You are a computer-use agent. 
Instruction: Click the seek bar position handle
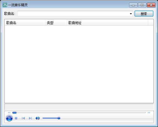click(14, 113)
